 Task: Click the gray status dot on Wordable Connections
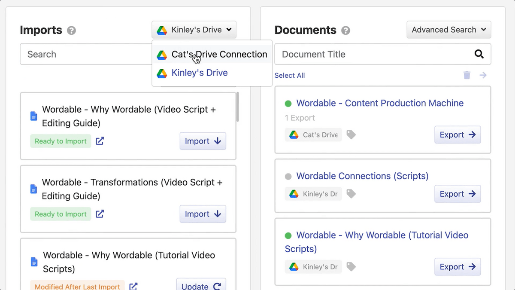click(x=288, y=176)
